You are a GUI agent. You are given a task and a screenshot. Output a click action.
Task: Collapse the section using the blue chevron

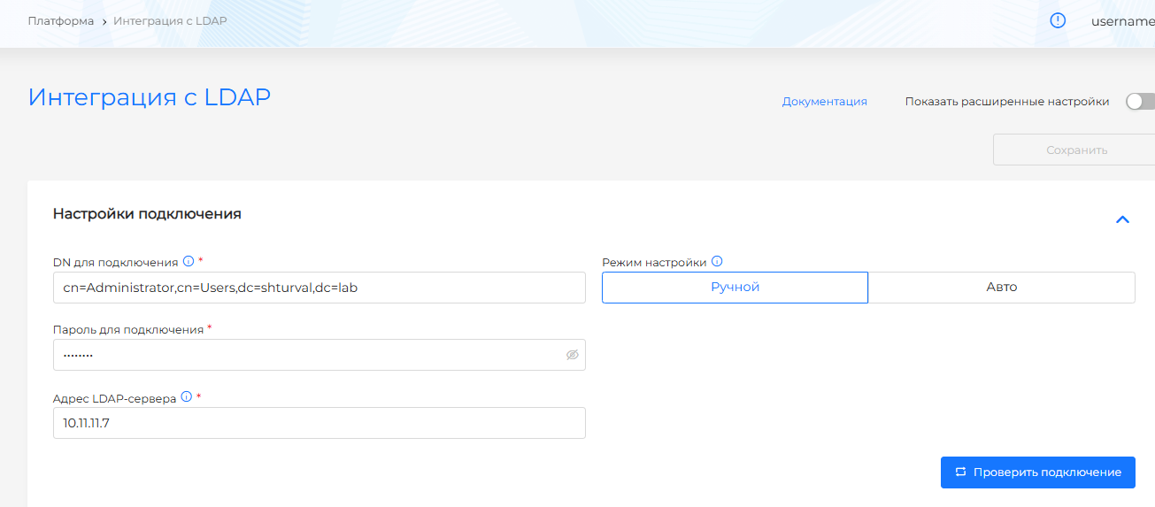click(1122, 219)
